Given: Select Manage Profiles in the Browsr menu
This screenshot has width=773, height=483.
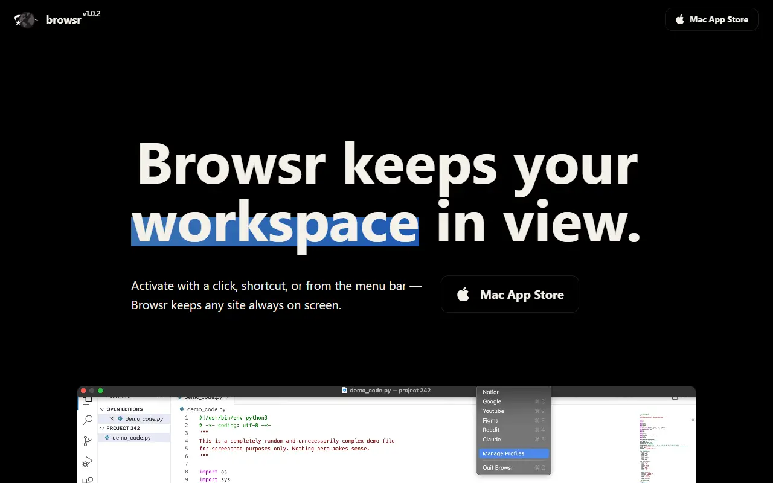Looking at the screenshot, I should click(x=513, y=453).
